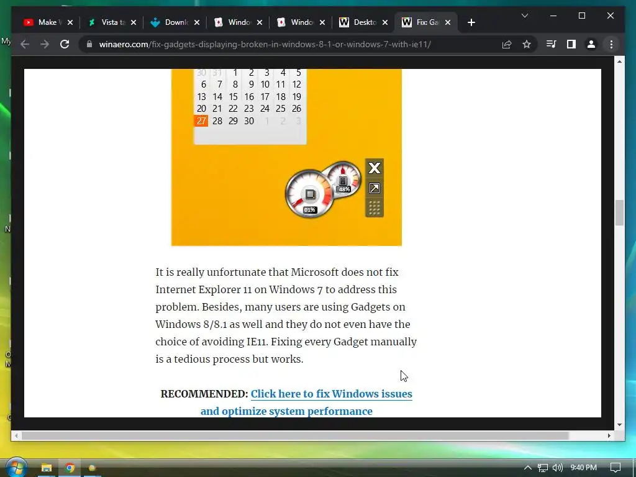Expand the tab search chevron
This screenshot has height=477, width=636.
524,16
